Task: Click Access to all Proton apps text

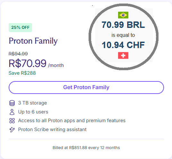Action: [x=72, y=121]
